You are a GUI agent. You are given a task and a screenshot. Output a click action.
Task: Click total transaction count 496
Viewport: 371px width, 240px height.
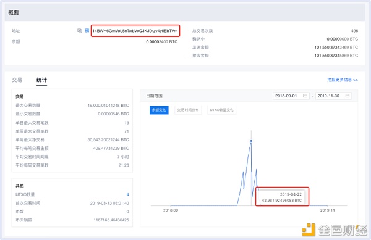tap(354, 31)
